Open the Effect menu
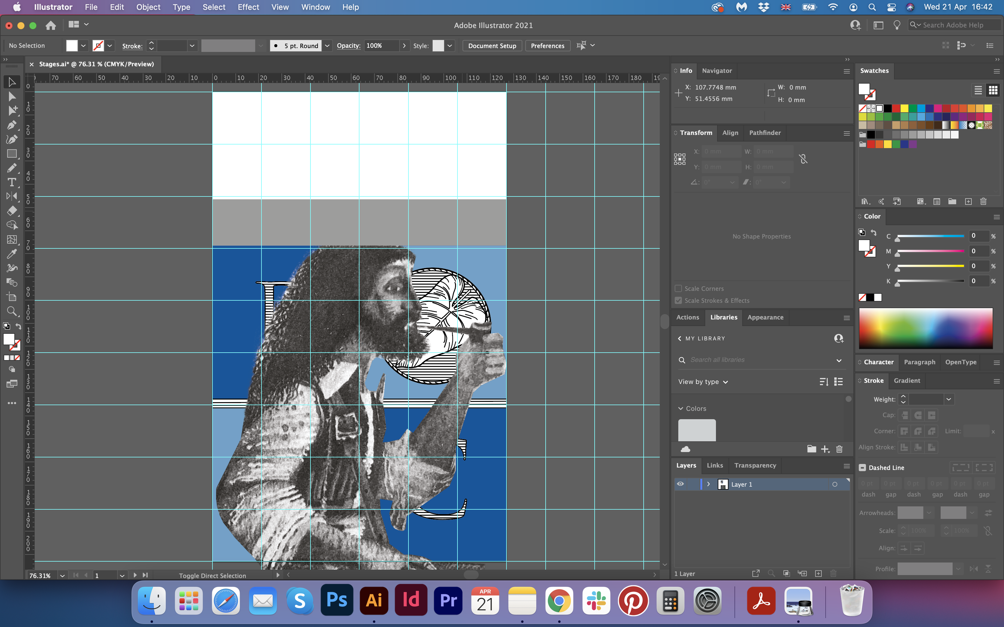 [x=248, y=7]
